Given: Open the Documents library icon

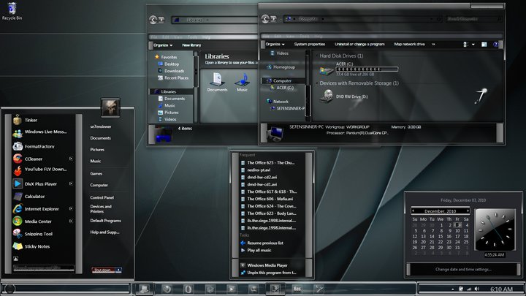Looking at the screenshot, I should click(x=217, y=80).
